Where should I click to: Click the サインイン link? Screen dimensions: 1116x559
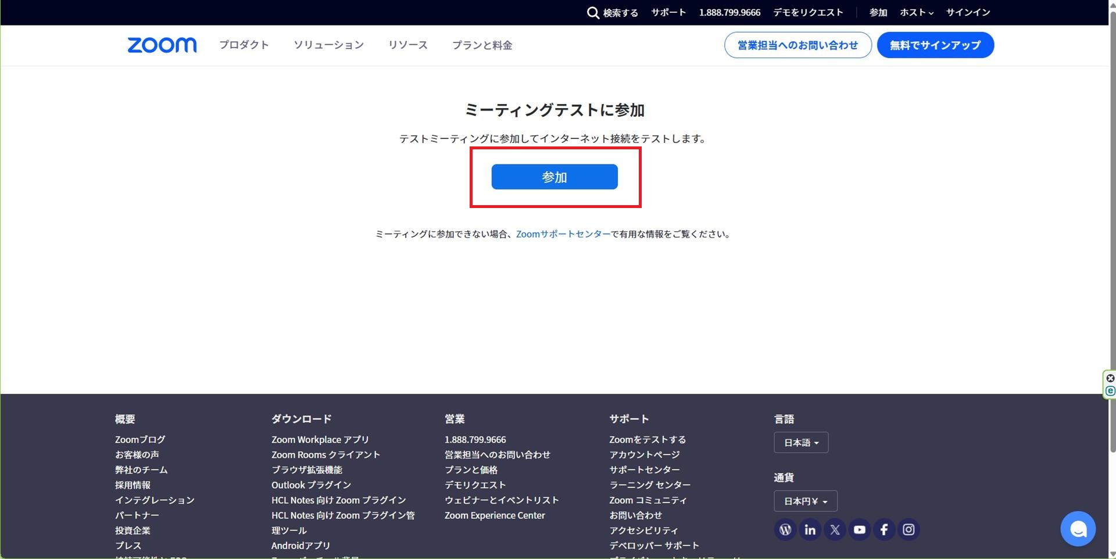[968, 13]
